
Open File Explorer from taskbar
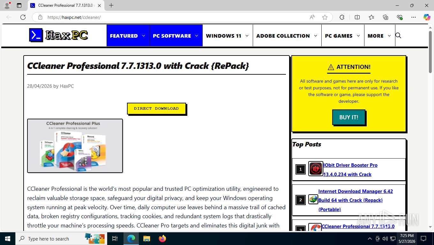click(146, 239)
